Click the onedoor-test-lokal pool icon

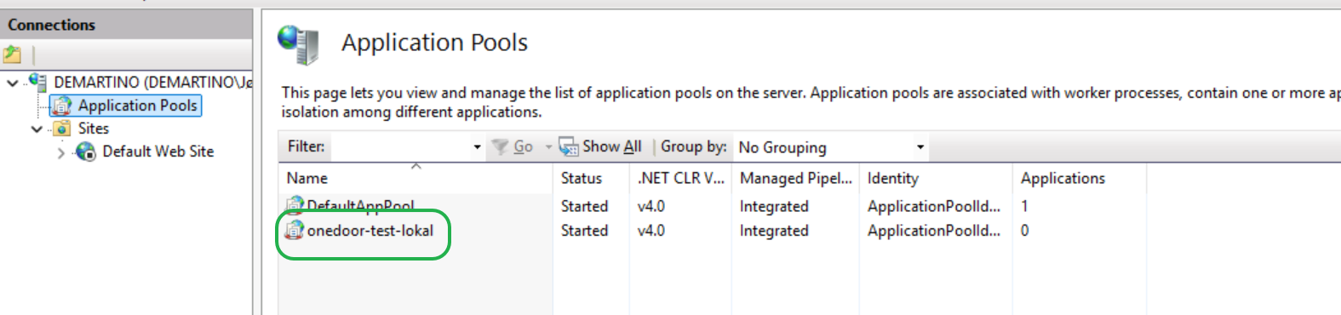click(x=295, y=230)
